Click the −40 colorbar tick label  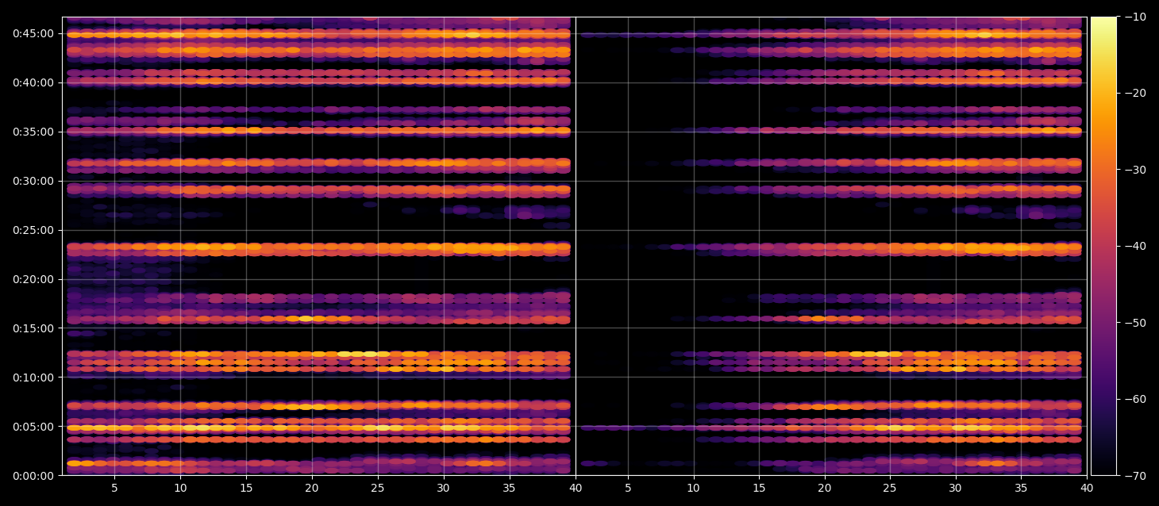1135,246
